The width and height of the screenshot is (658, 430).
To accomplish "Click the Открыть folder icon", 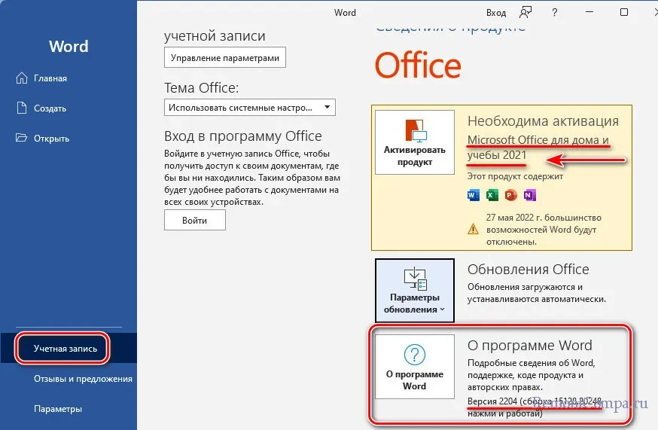I will pyautogui.click(x=21, y=139).
